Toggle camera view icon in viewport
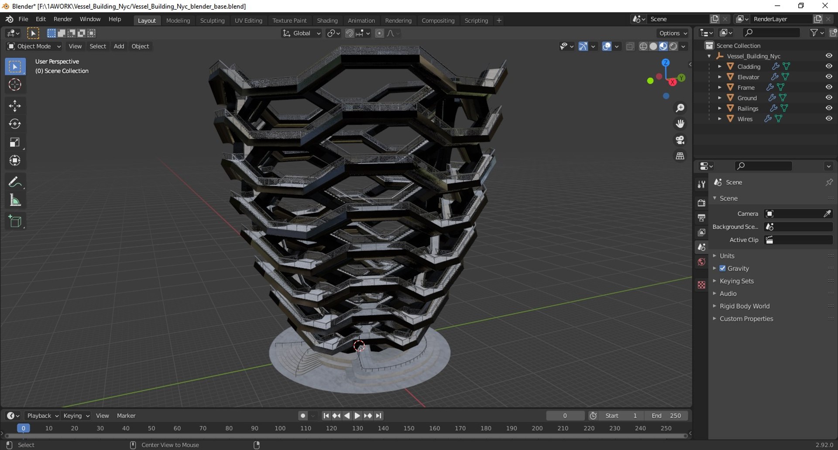 pos(680,140)
